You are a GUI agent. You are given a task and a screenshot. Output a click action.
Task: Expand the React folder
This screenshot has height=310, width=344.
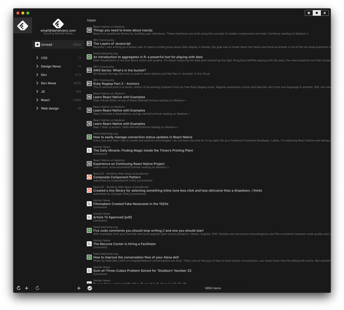click(37, 100)
